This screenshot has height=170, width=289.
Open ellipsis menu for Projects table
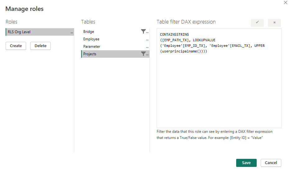pos(147,55)
